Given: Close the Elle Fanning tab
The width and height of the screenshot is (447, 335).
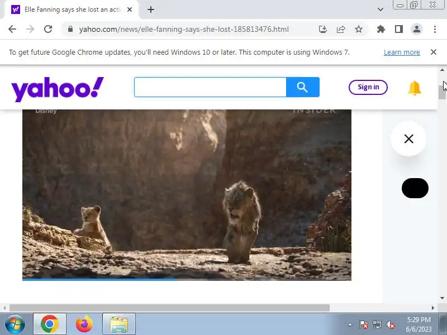Looking at the screenshot, I should [130, 9].
